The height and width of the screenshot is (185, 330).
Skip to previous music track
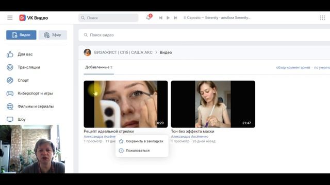160,18
